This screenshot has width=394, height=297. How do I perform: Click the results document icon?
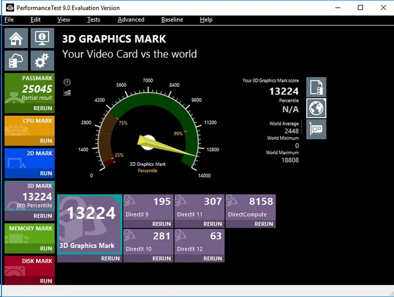click(x=316, y=87)
